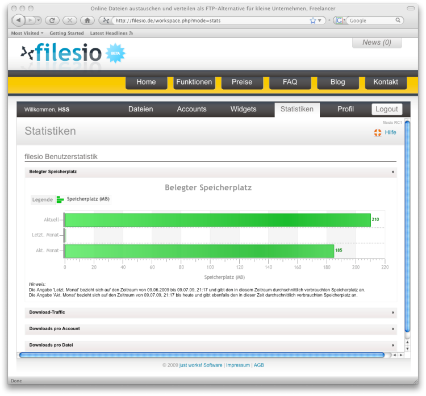Open the Google search engine selector
The image size is (426, 396).
click(x=340, y=20)
